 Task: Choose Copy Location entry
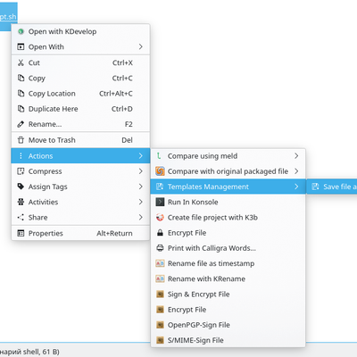coord(80,94)
